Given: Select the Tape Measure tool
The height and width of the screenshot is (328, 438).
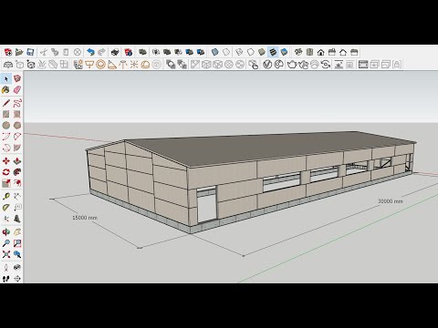Looking at the screenshot, I should tap(6, 197).
